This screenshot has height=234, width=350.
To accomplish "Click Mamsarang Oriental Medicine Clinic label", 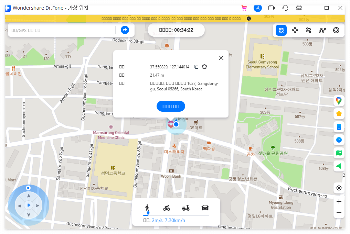I will point(111,135).
